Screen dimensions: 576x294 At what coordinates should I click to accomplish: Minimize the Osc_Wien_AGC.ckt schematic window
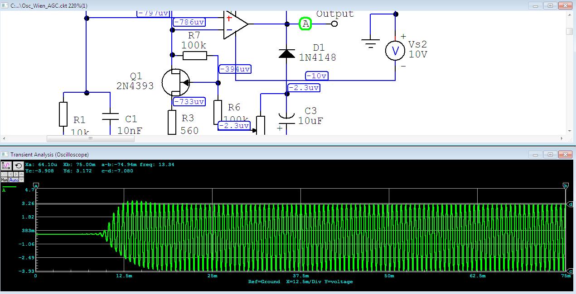536,5
